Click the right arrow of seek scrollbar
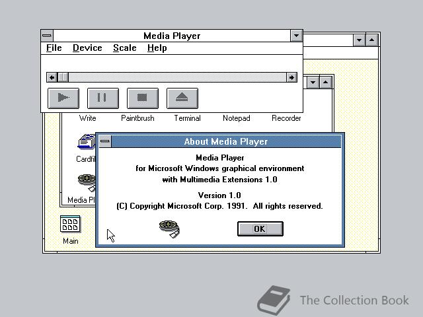This screenshot has height=317, width=423. coord(291,78)
